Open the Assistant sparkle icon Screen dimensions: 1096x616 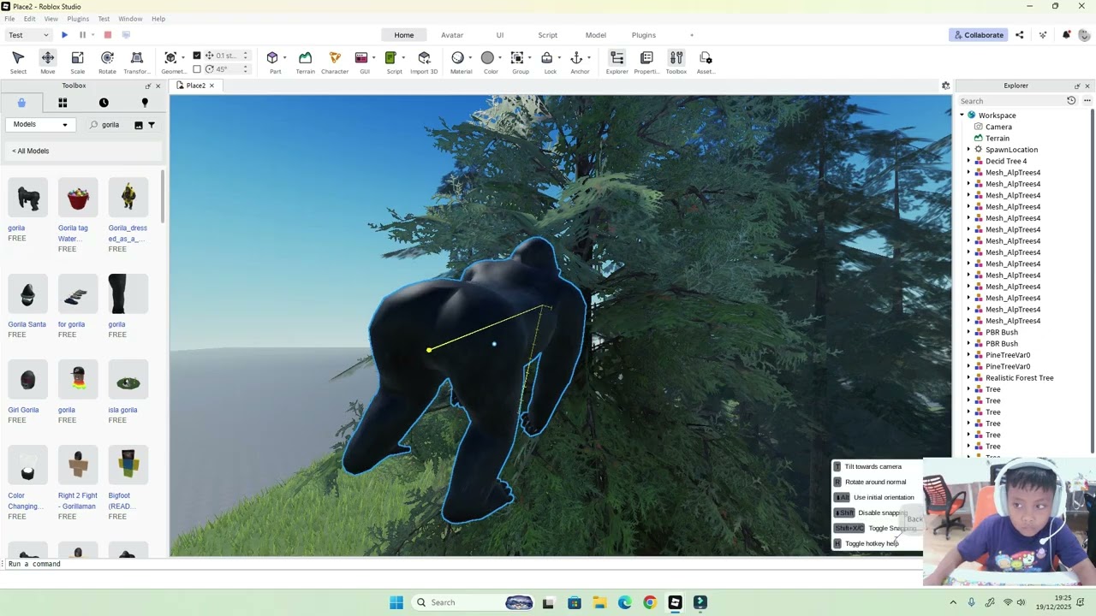(x=1042, y=35)
